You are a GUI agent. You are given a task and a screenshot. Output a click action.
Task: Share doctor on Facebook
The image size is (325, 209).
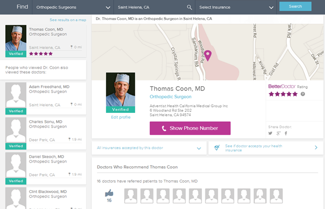(x=286, y=133)
